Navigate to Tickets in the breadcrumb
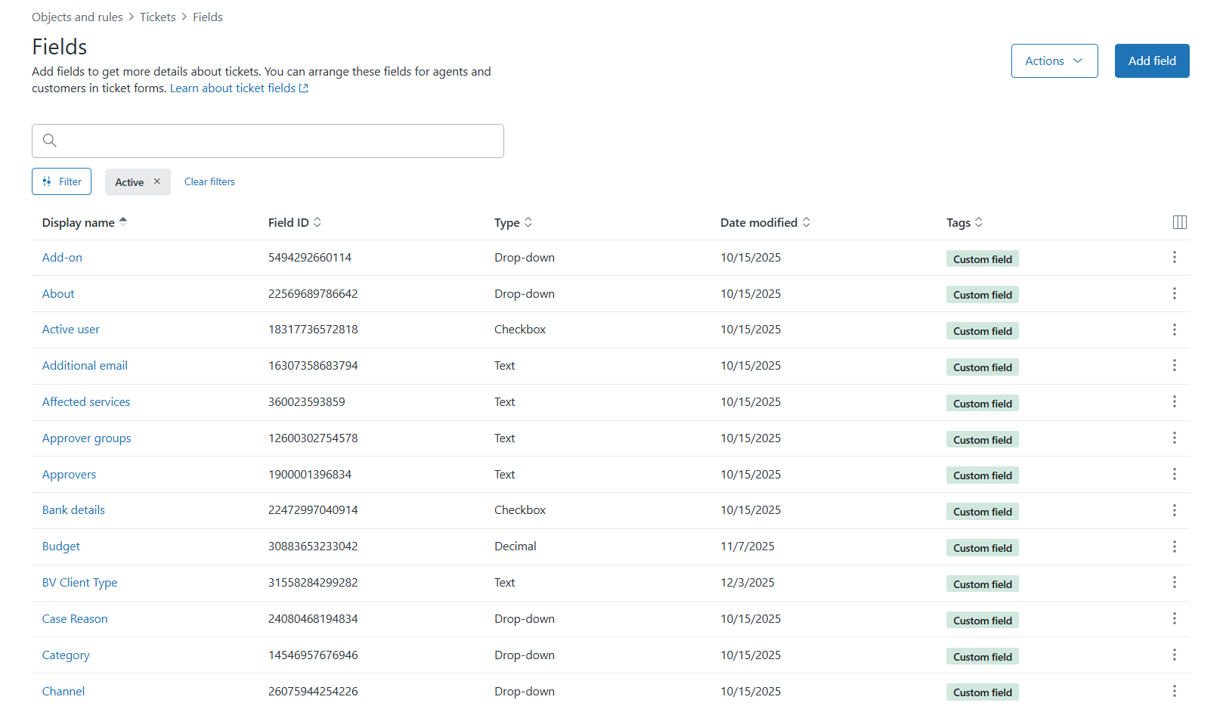This screenshot has width=1223, height=706. click(x=157, y=17)
